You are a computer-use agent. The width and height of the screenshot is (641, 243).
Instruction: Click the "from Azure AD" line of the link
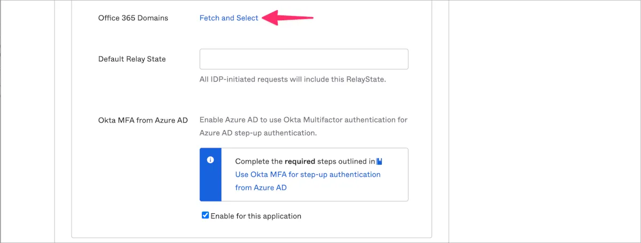pos(261,188)
